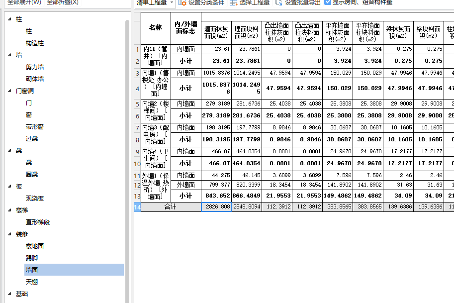Click 梁块料面积(m2) column header
Screen dimensions: 454x303
429,33
